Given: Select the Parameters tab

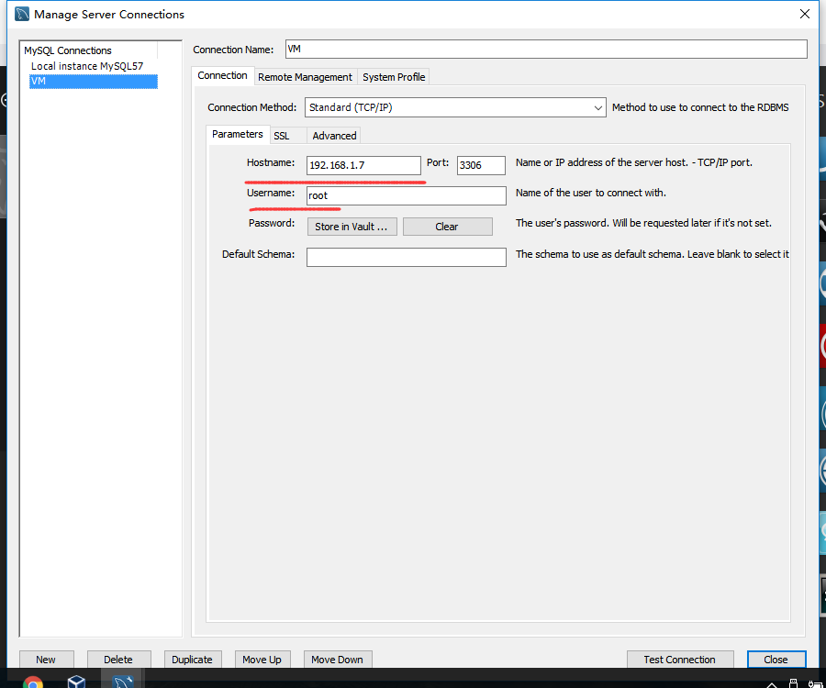Looking at the screenshot, I should point(238,134).
